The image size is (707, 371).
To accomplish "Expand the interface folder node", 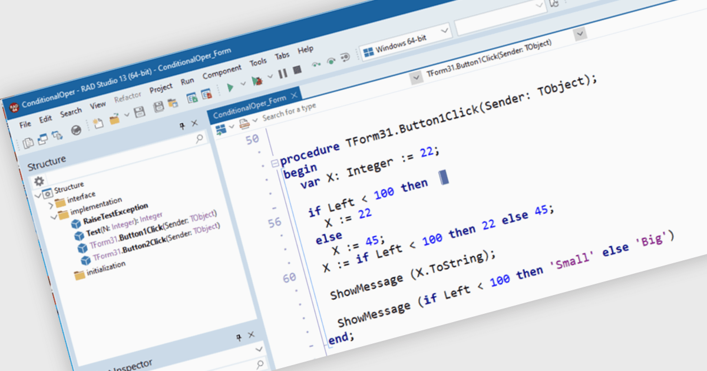I will [x=51, y=206].
